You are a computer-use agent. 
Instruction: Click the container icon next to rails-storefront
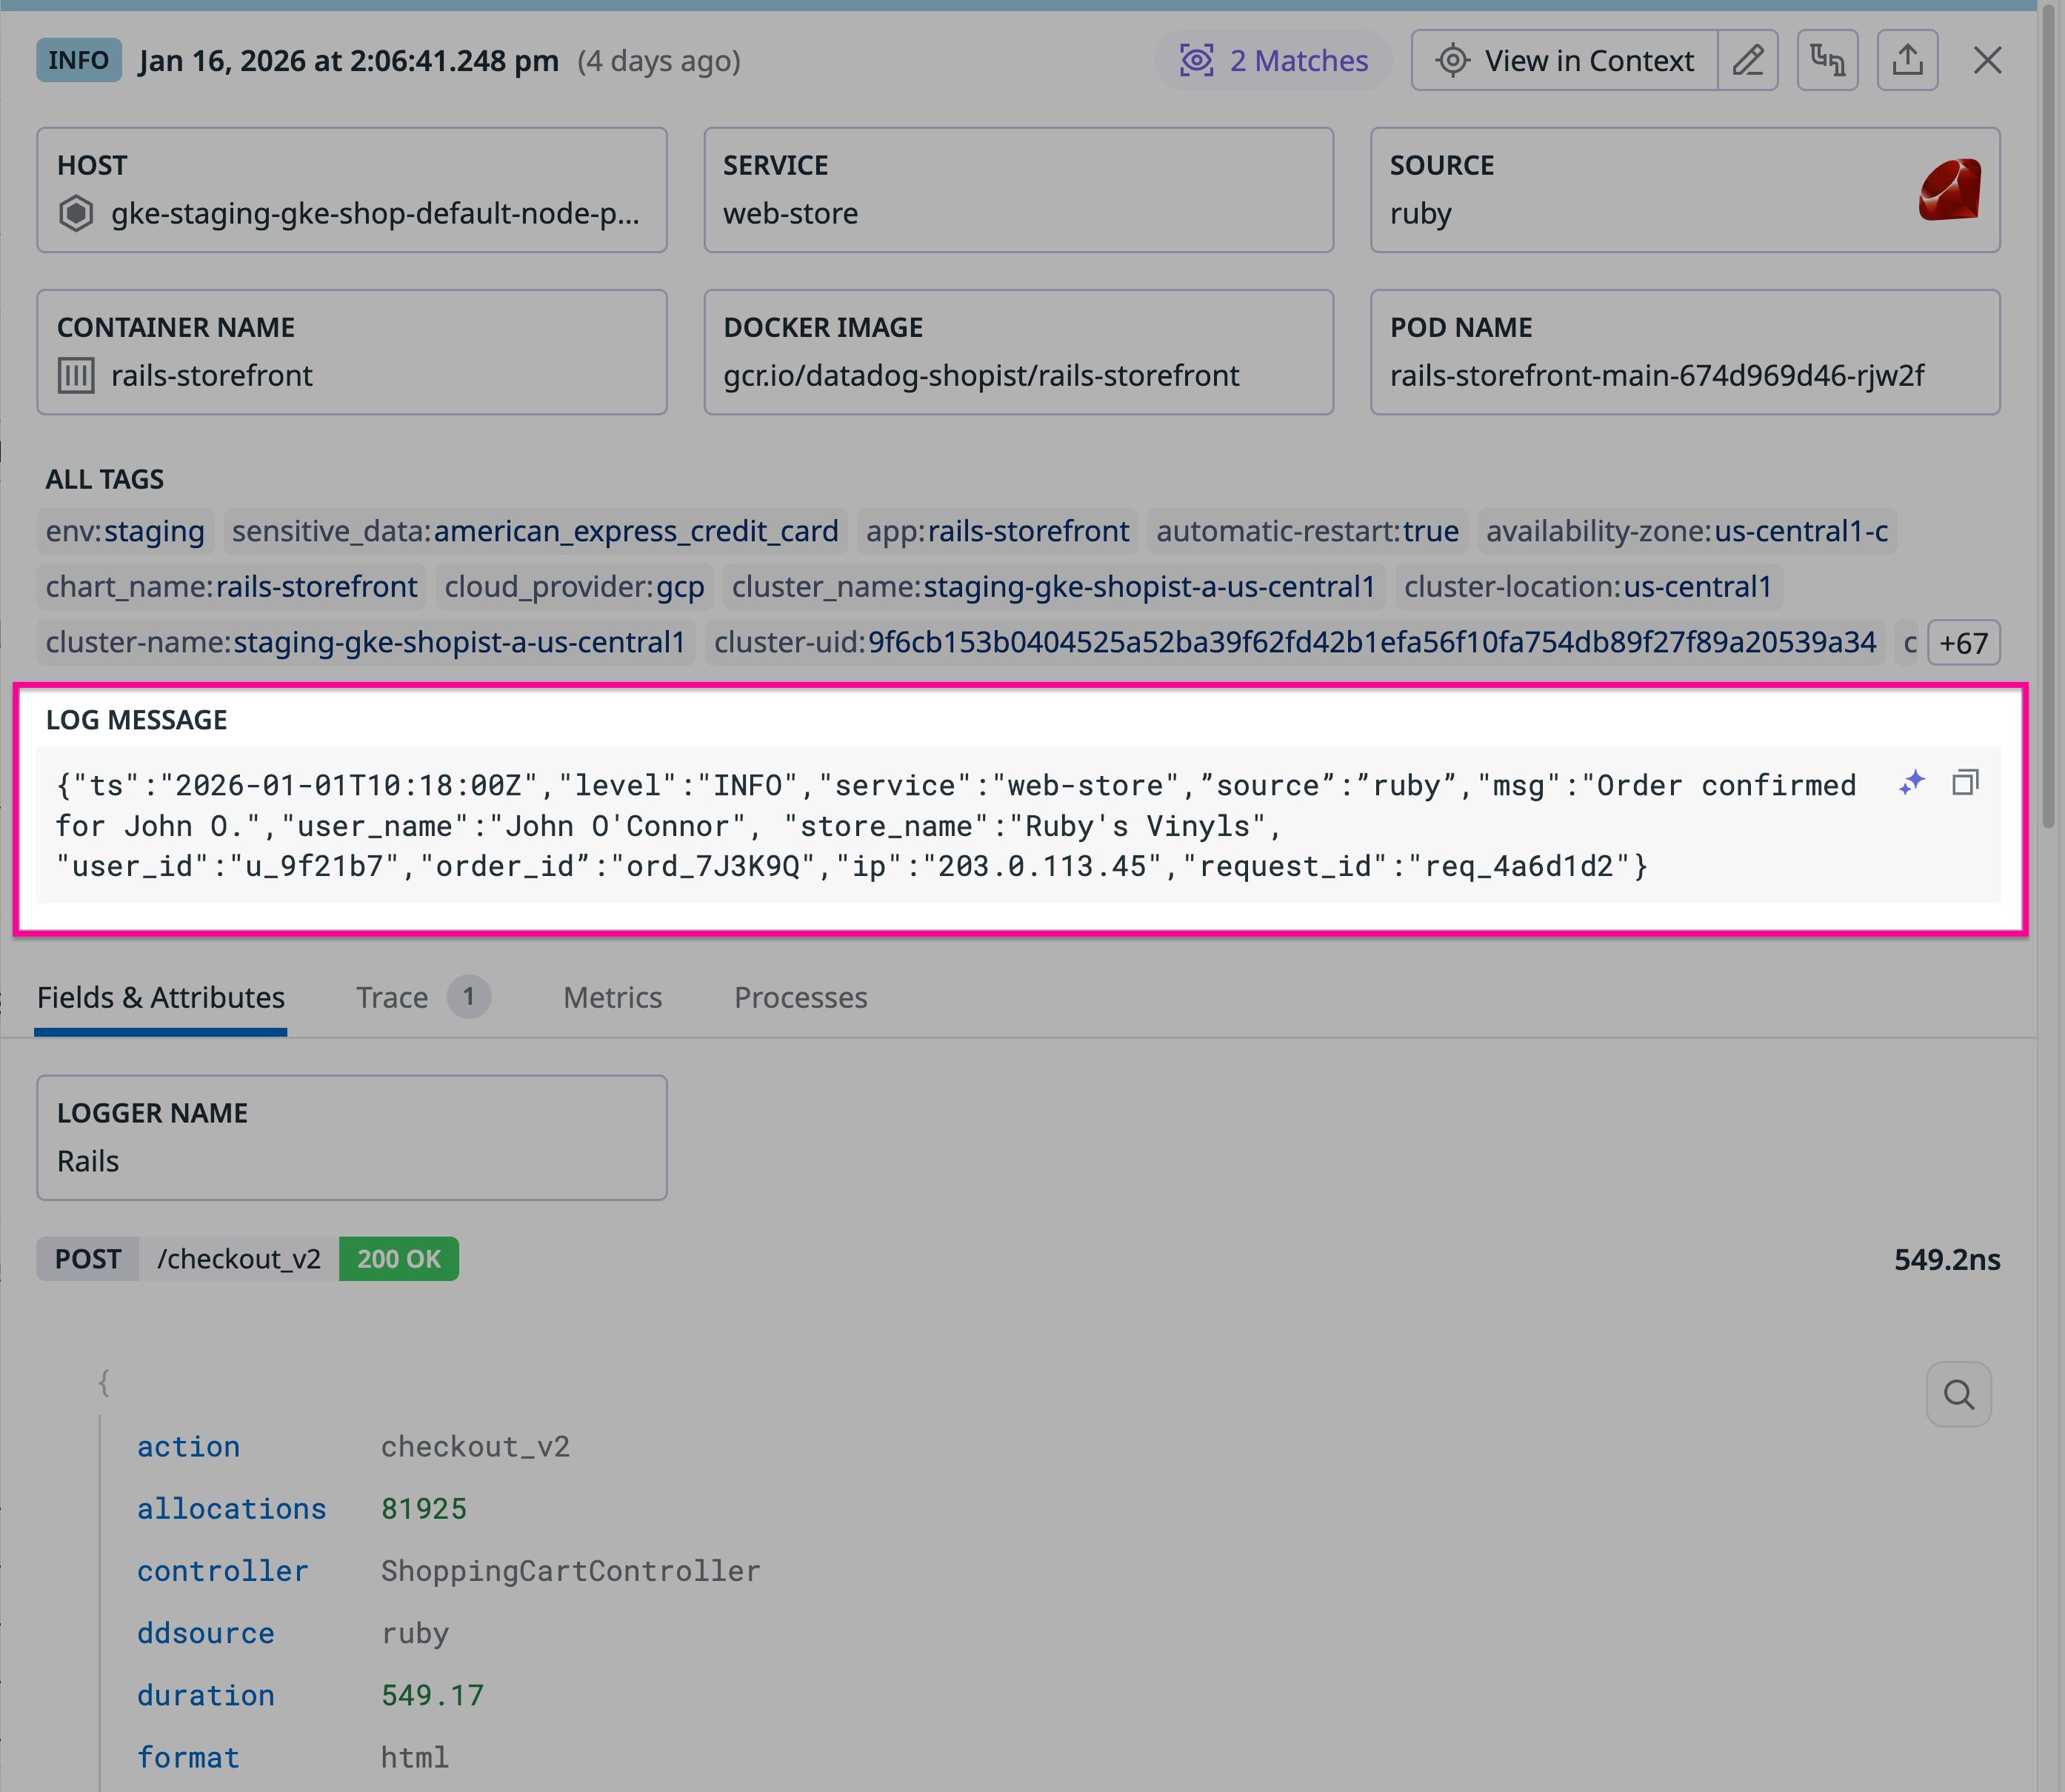click(x=75, y=375)
